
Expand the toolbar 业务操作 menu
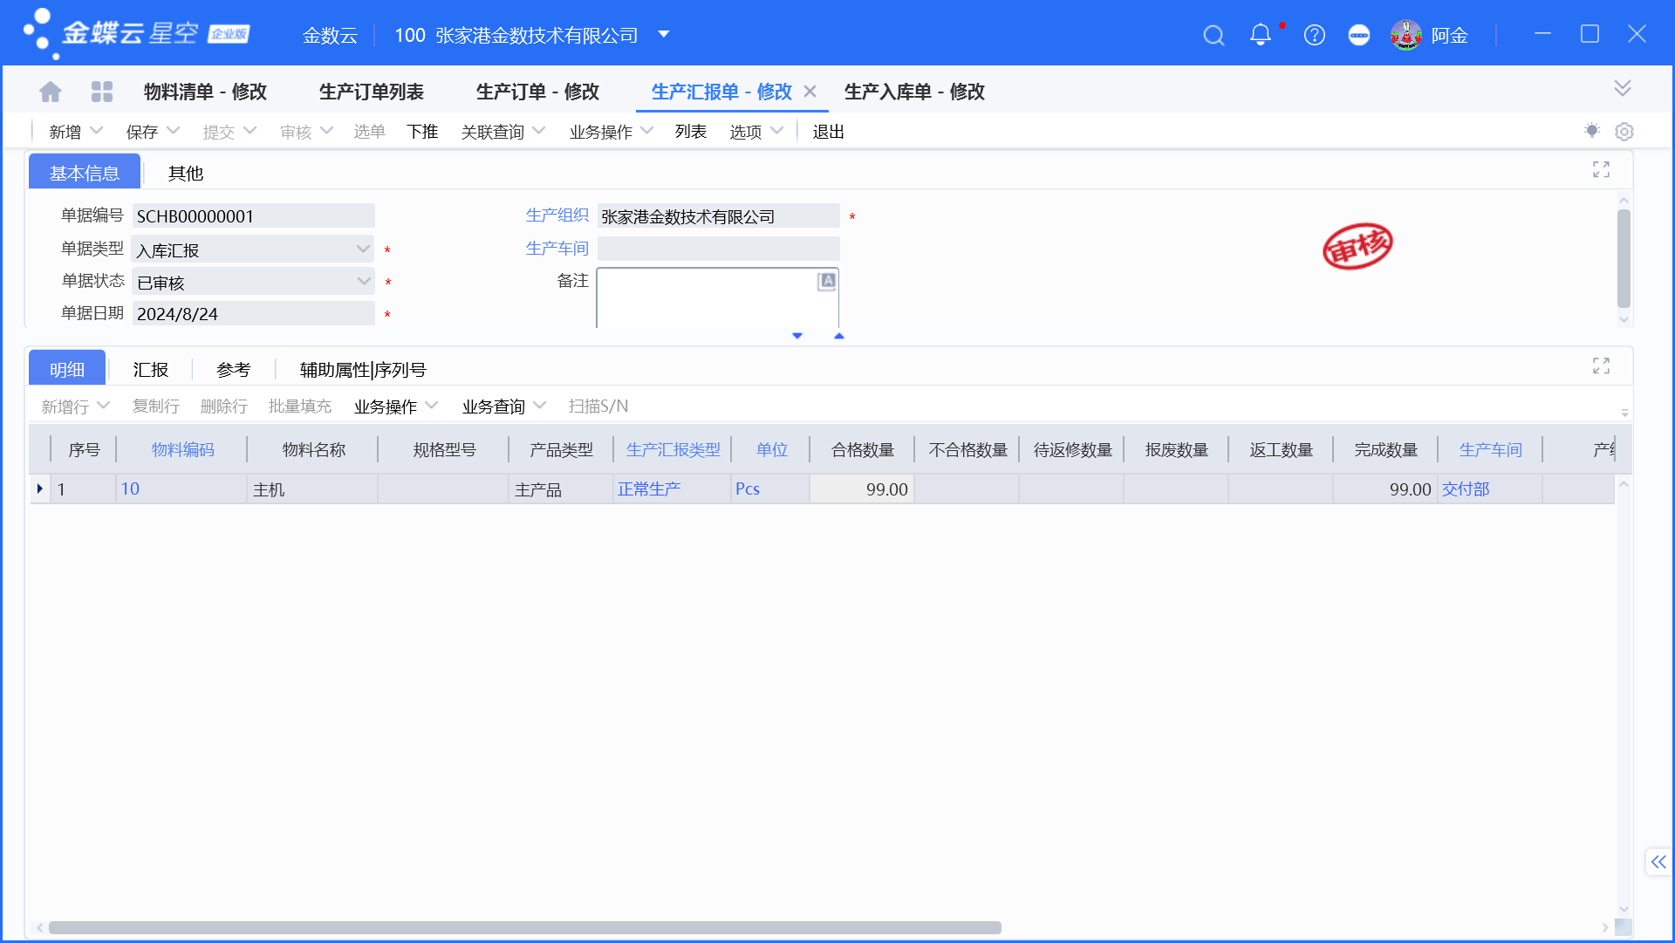pyautogui.click(x=612, y=132)
